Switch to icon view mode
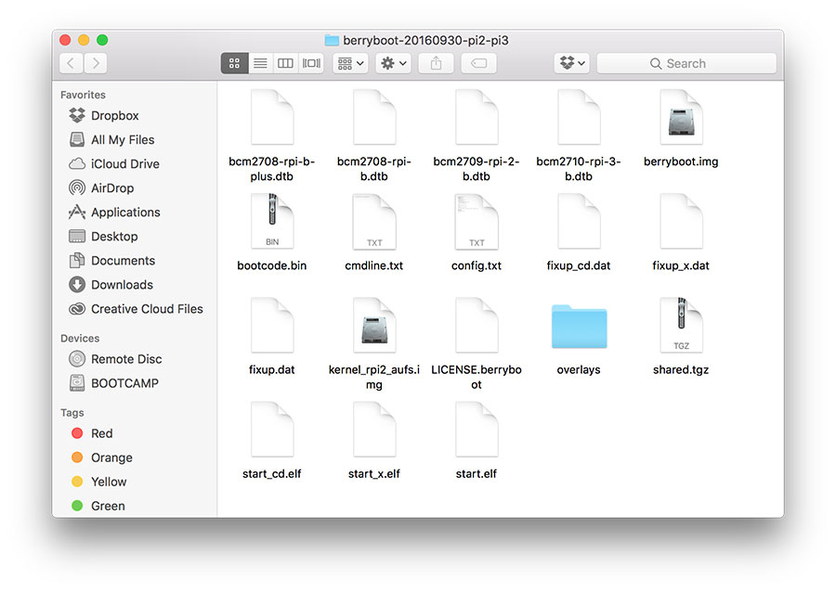The height and width of the screenshot is (592, 836). click(x=234, y=63)
